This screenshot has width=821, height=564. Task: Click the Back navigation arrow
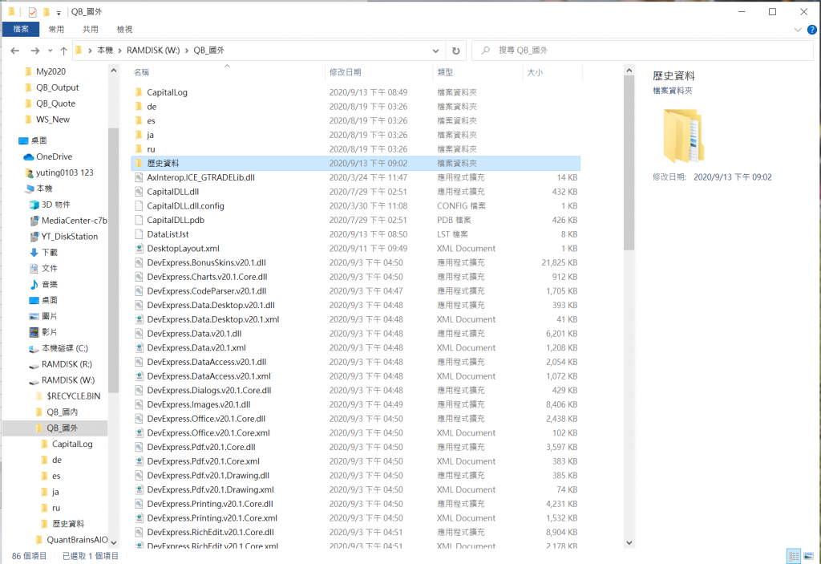14,51
